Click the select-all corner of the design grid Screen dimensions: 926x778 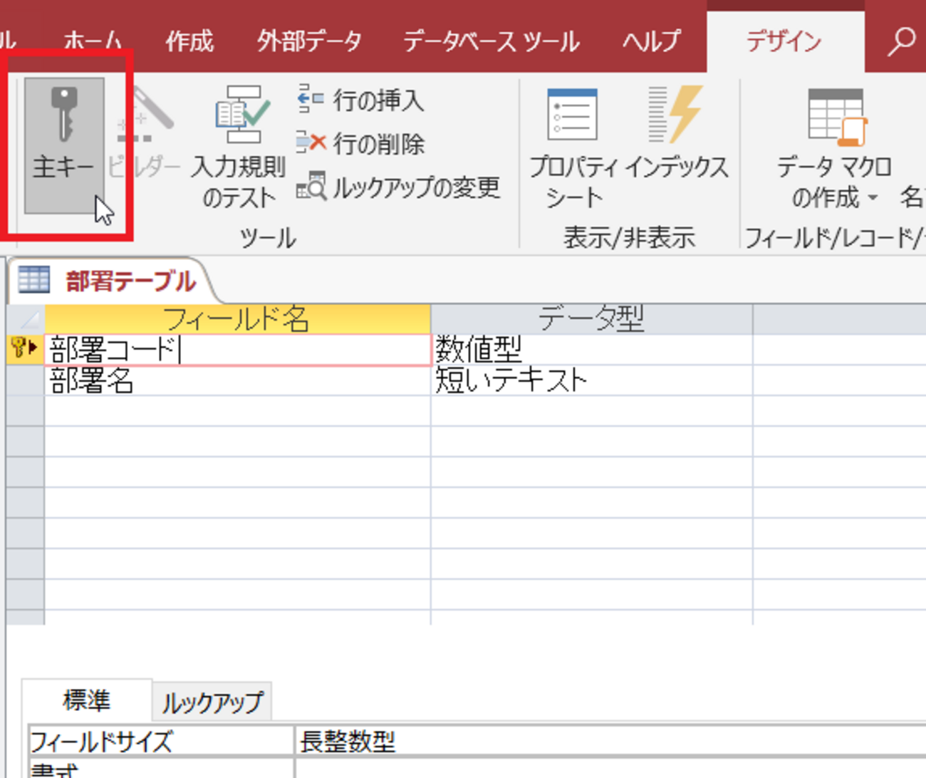tap(26, 319)
